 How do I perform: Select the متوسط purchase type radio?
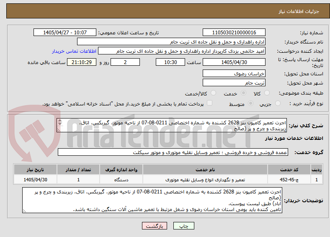(x=250, y=103)
